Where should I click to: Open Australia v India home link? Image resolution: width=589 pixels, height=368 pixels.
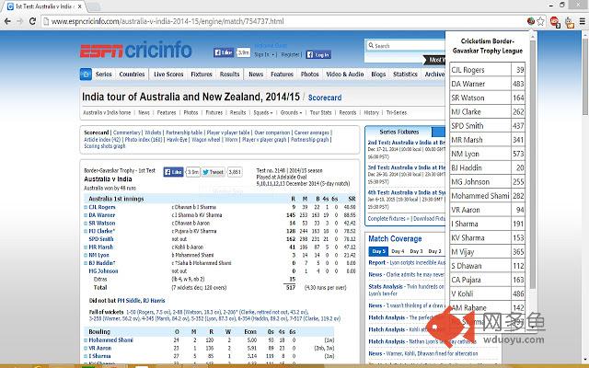(107, 112)
